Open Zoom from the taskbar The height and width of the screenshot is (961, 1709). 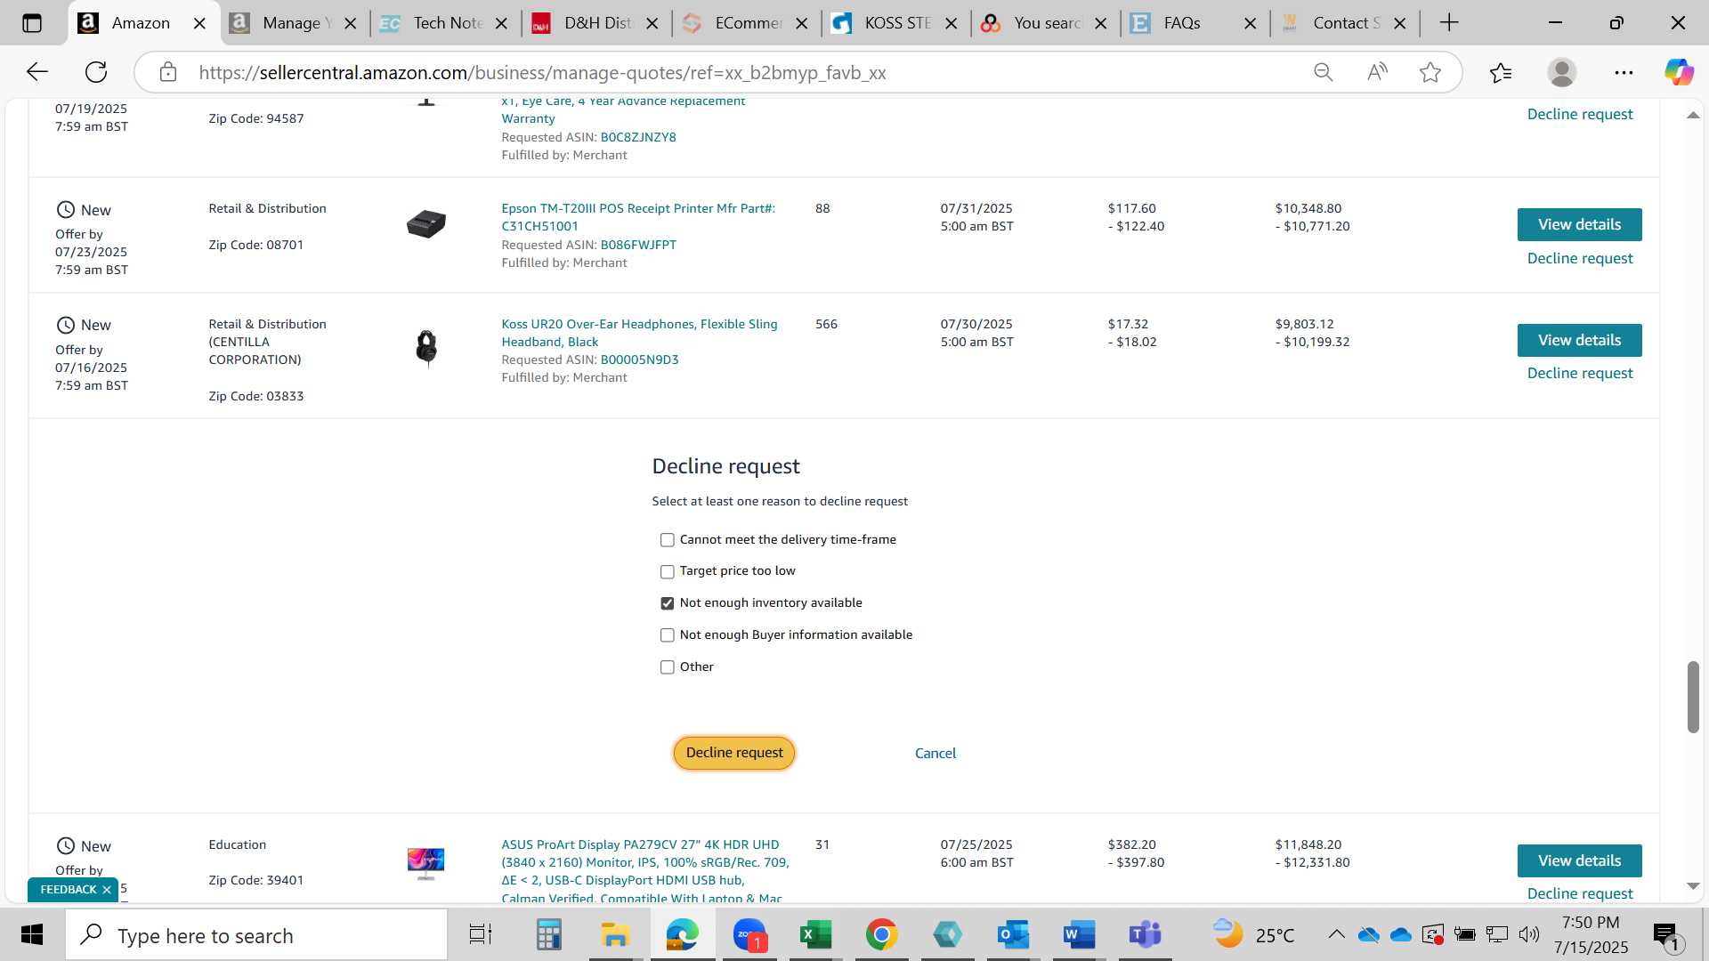click(749, 935)
